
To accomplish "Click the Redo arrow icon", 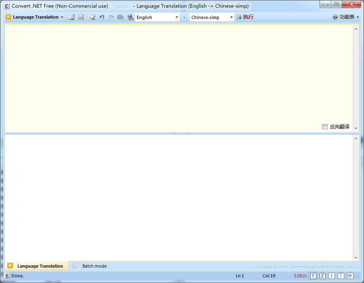I will tap(111, 17).
